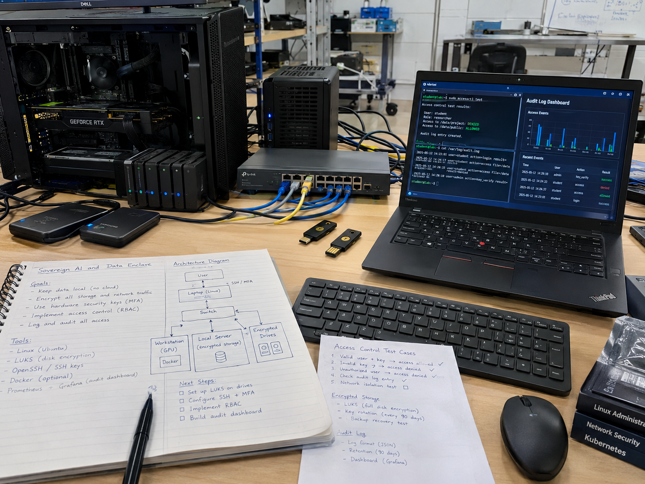Select the key_verify action cell

point(582,177)
